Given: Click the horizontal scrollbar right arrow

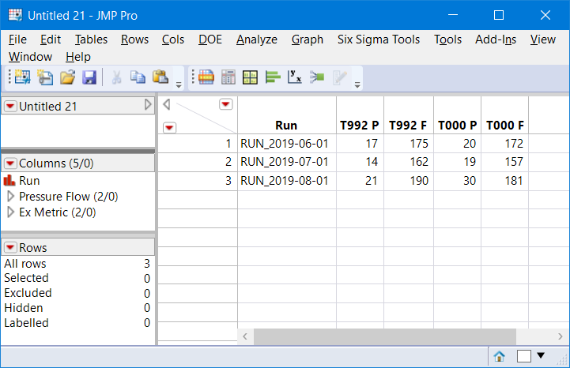Looking at the screenshot, I should coord(560,336).
